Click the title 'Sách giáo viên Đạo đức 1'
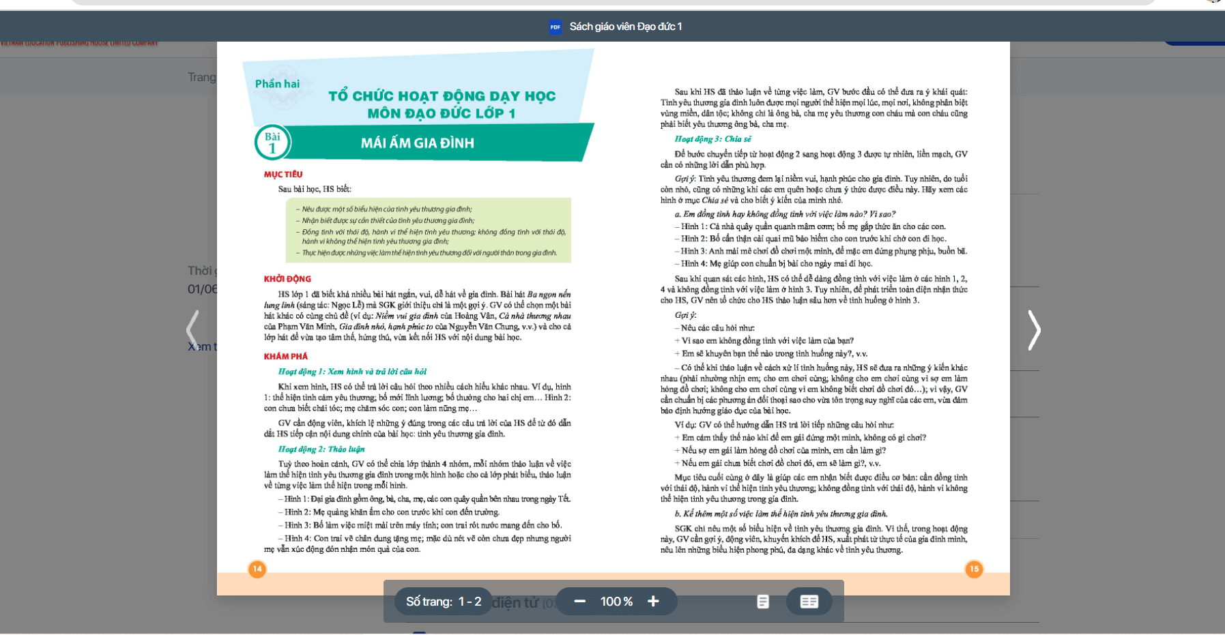Image resolution: width=1225 pixels, height=635 pixels. [x=626, y=27]
